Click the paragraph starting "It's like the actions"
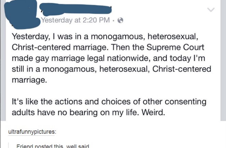This screenshot has height=148, width=226. (109, 107)
